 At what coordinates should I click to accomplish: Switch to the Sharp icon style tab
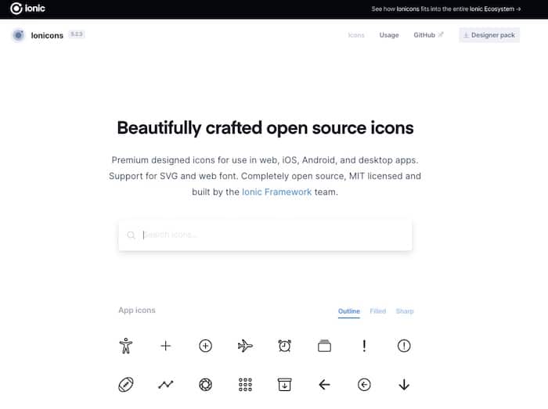pos(405,311)
